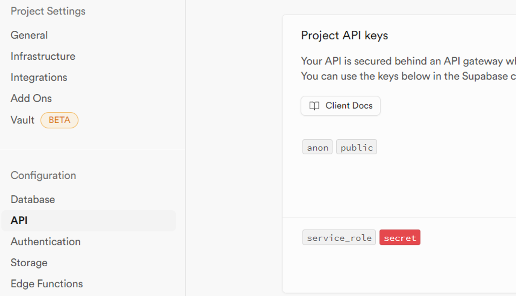This screenshot has width=516, height=296.
Task: Click the Project API keys heading
Action: (344, 35)
